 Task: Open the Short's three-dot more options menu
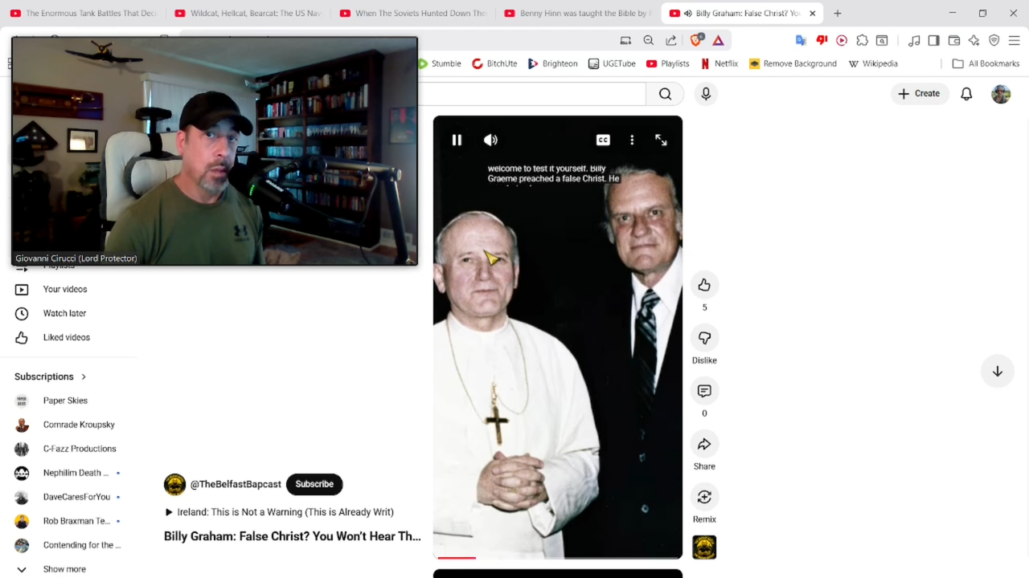pos(632,140)
